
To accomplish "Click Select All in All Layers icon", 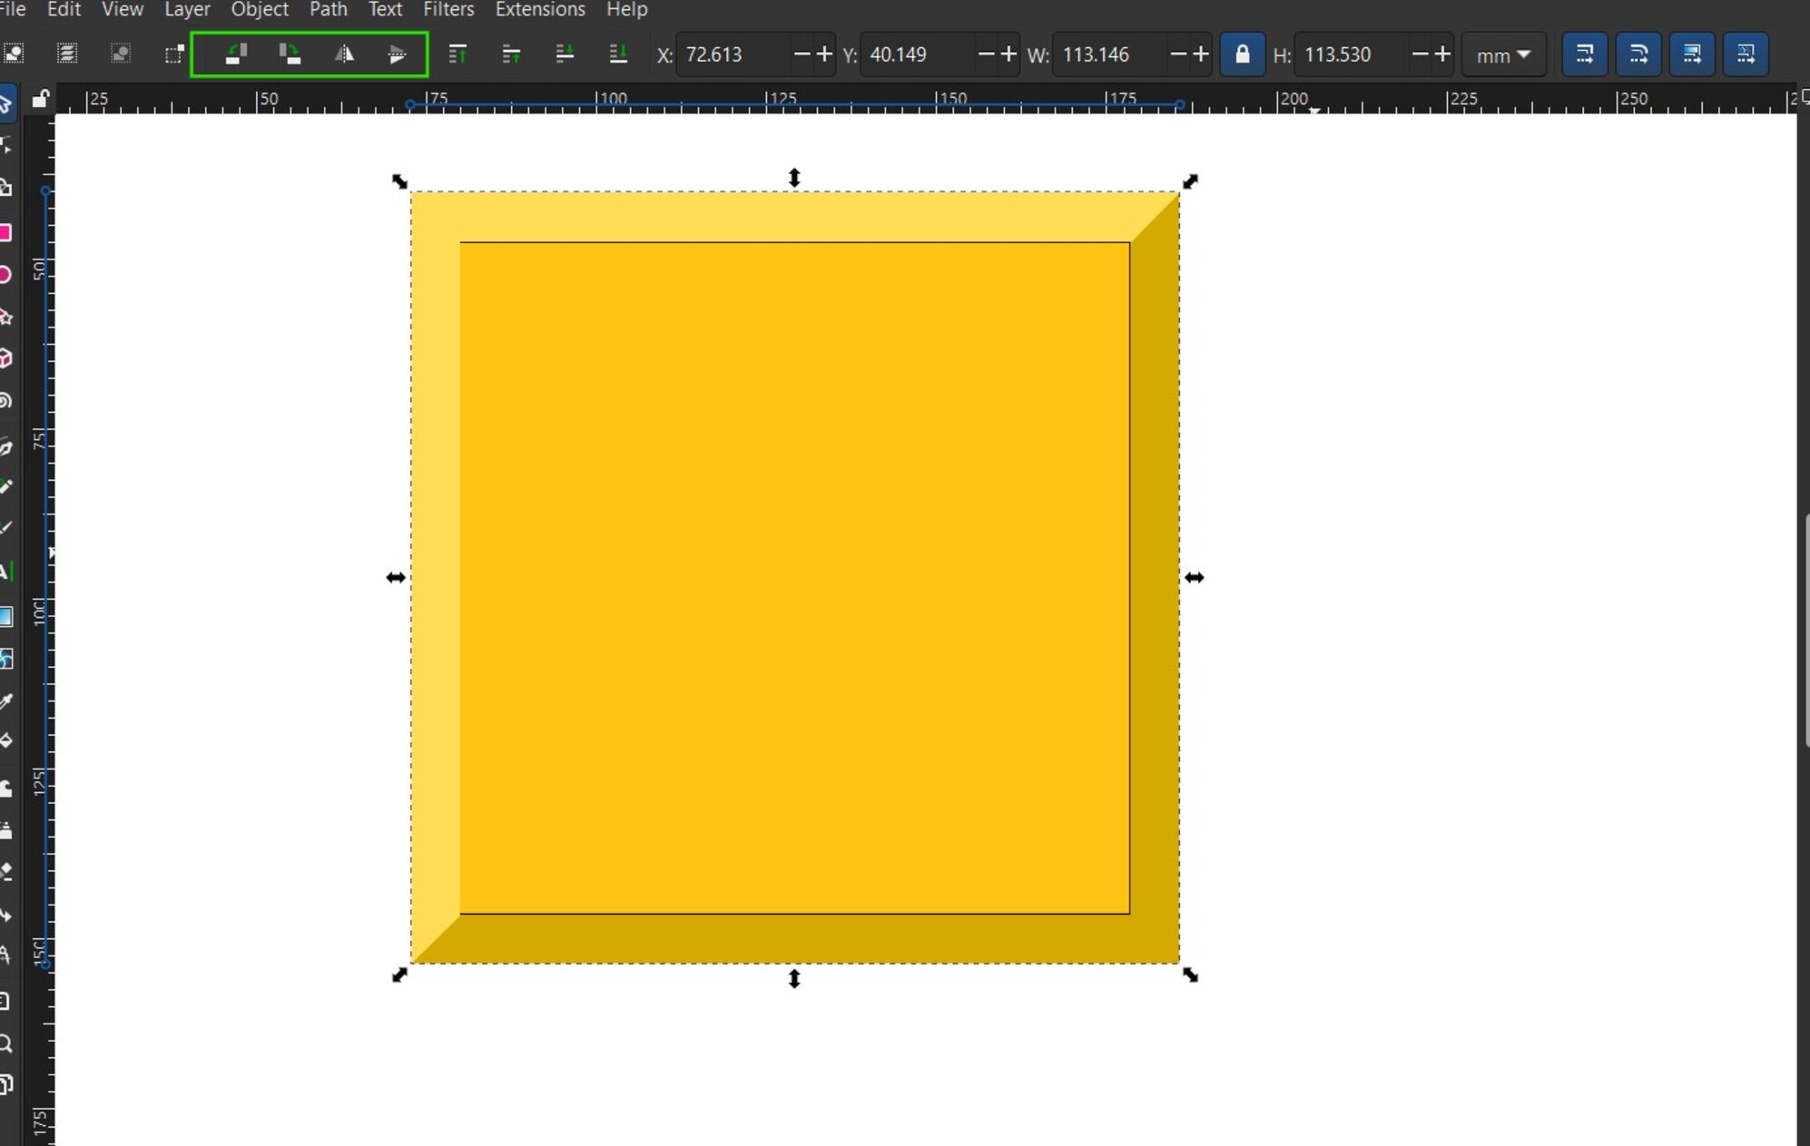I will [x=67, y=54].
